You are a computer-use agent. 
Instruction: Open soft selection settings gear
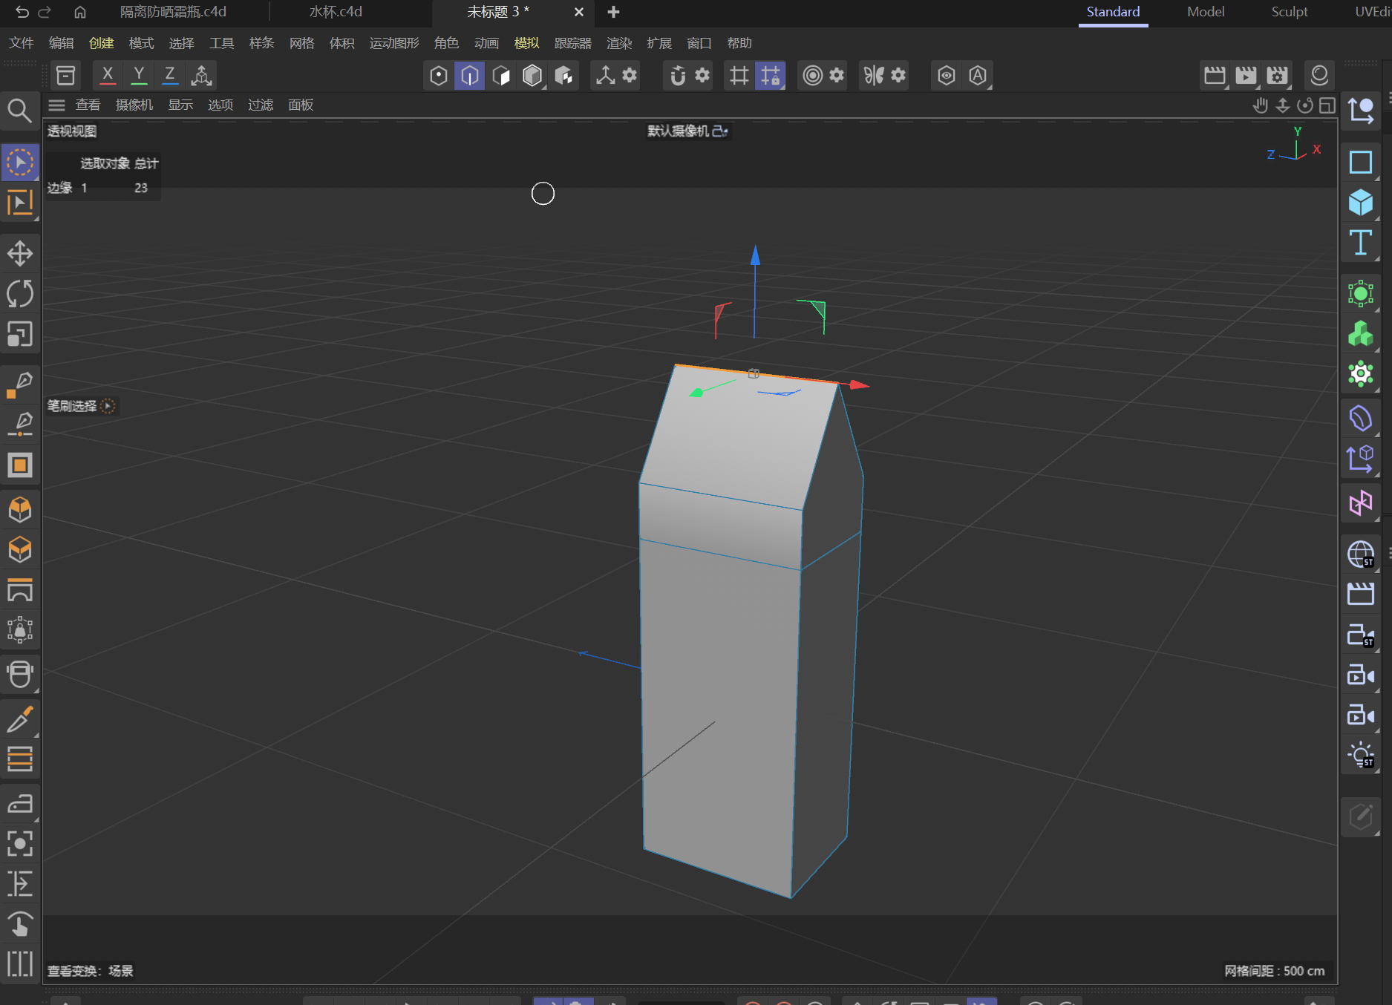click(837, 75)
